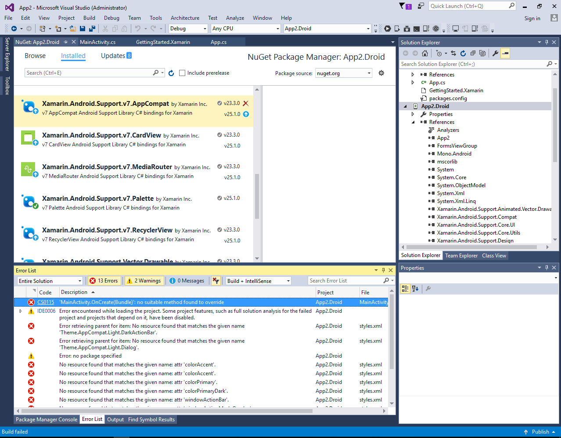Toggle the 13 Errors filter button
This screenshot has width=561, height=438.
104,281
